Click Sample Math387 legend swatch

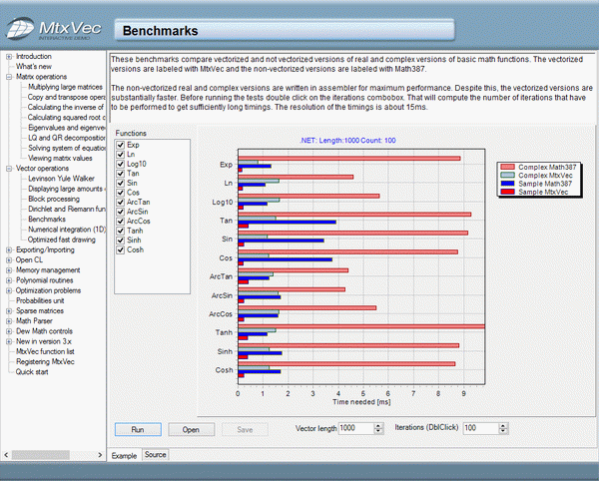coord(508,184)
